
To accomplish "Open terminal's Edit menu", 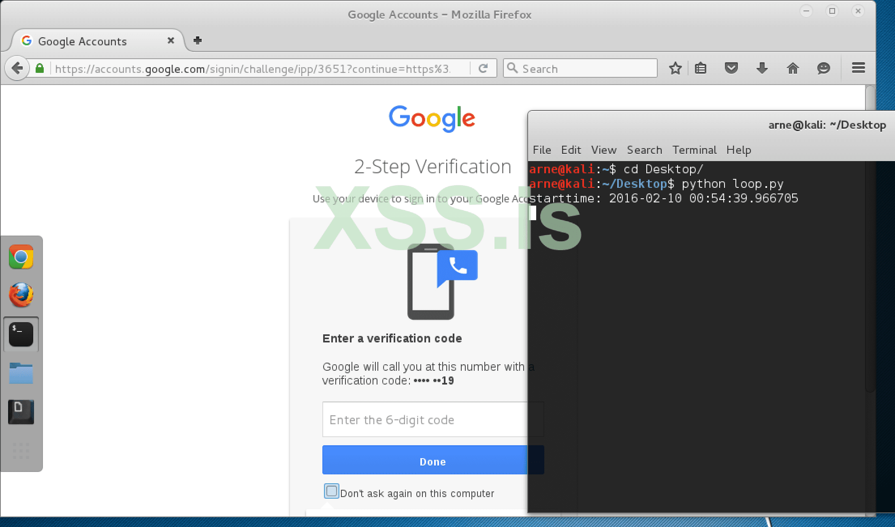I will [x=571, y=150].
